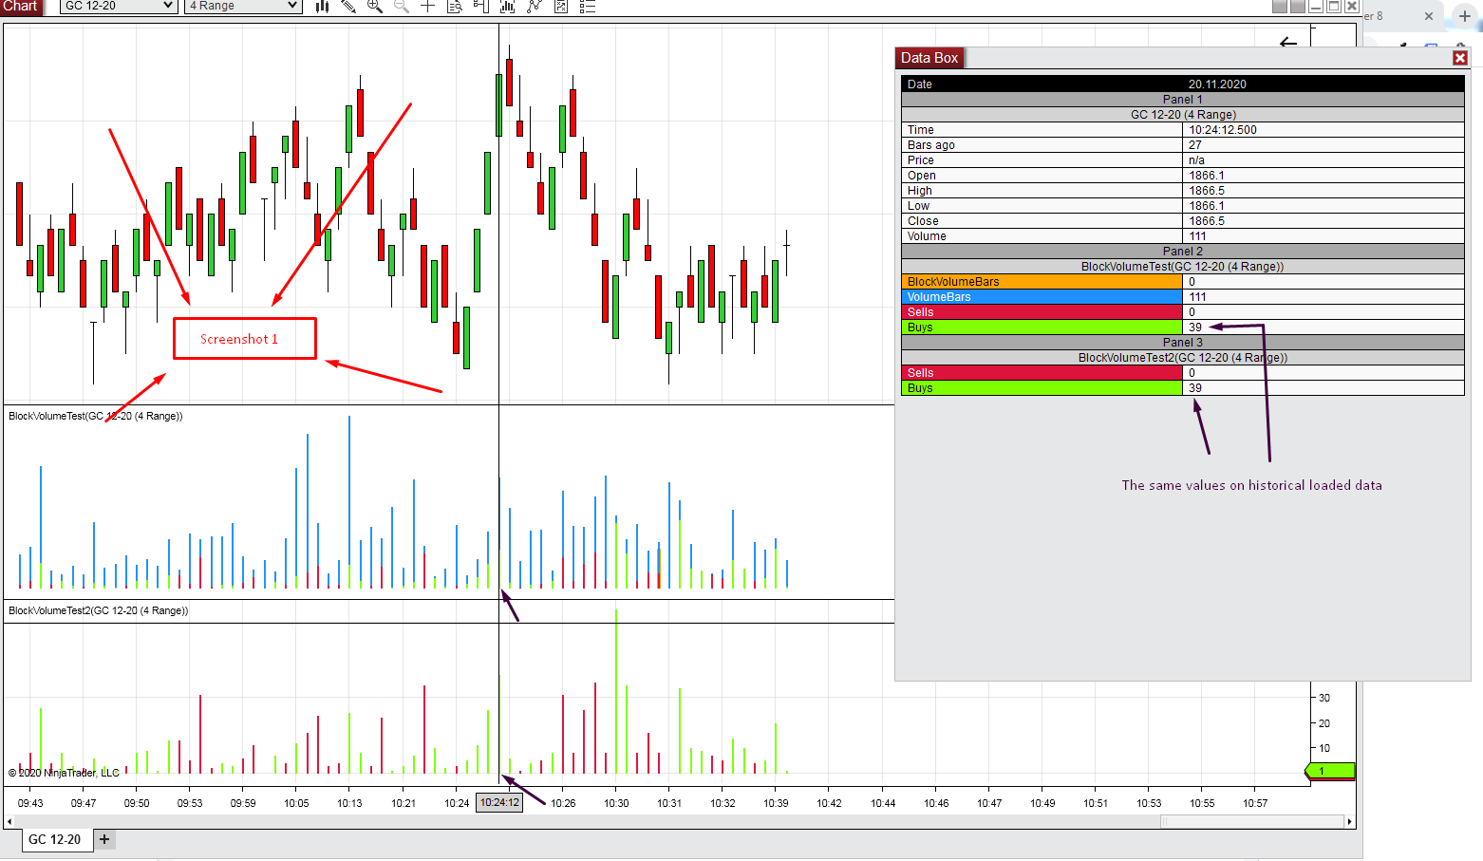The width and height of the screenshot is (1483, 861).
Task: Click the Close row label in Data Box
Action: tap(923, 221)
